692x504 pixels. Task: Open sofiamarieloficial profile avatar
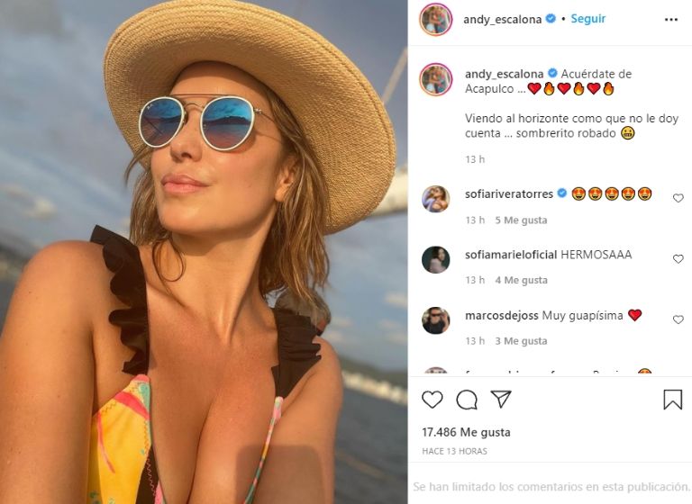coord(435,259)
